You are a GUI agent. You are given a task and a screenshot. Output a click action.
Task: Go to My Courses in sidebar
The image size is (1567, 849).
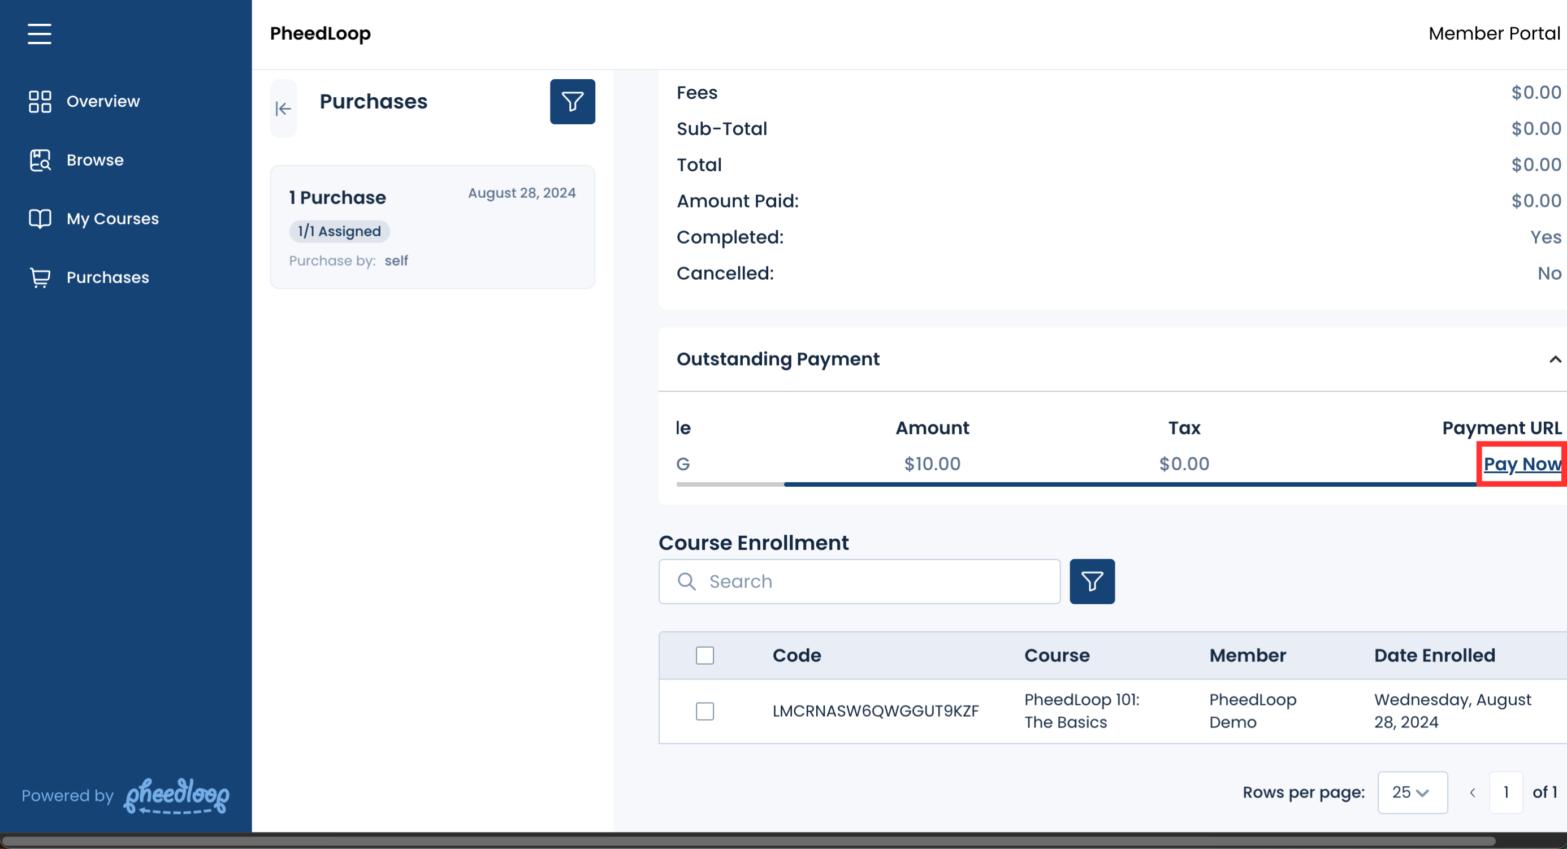(112, 218)
